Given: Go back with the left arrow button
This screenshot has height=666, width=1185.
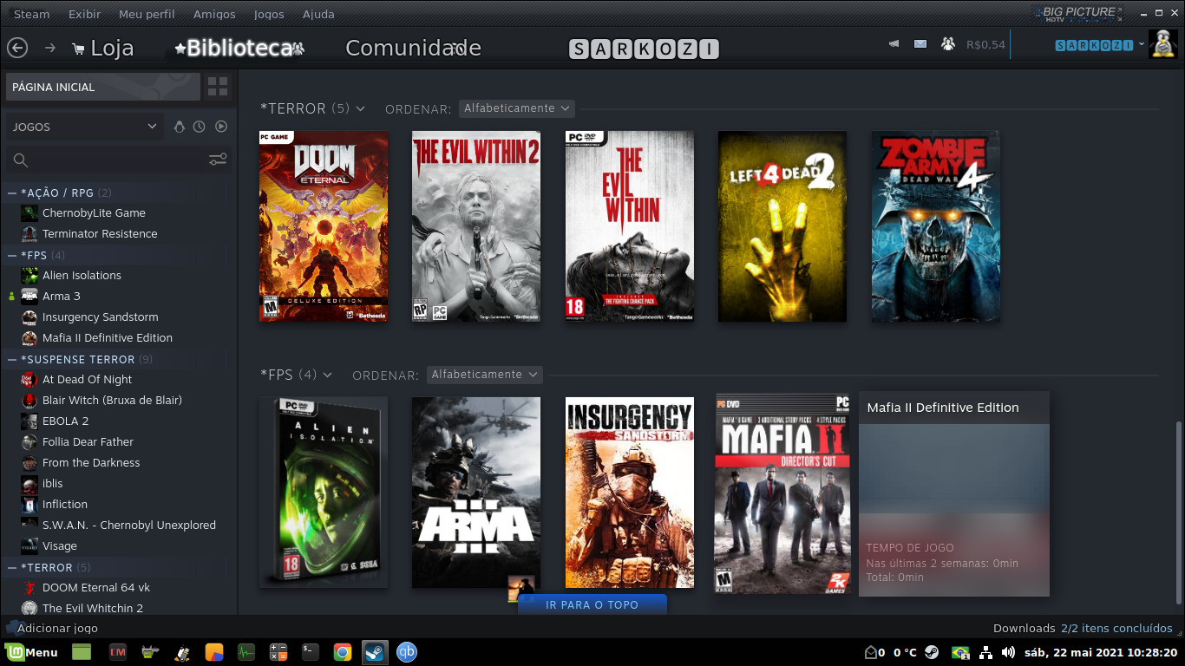Looking at the screenshot, I should (x=17, y=48).
